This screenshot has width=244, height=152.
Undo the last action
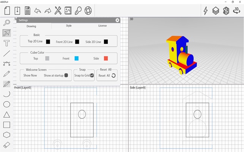click(38, 11)
